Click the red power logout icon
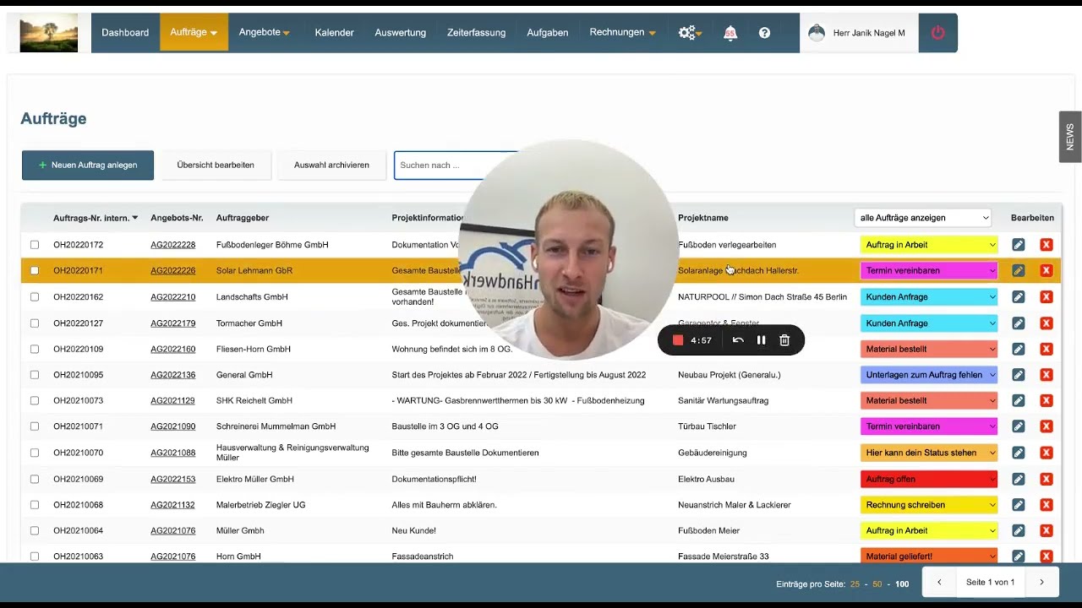Viewport: 1082px width, 608px height. pyautogui.click(x=937, y=33)
